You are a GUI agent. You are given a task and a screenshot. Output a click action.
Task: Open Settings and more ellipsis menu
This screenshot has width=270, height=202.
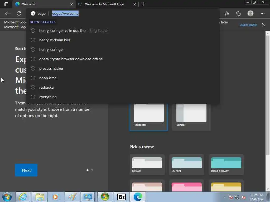(262, 13)
